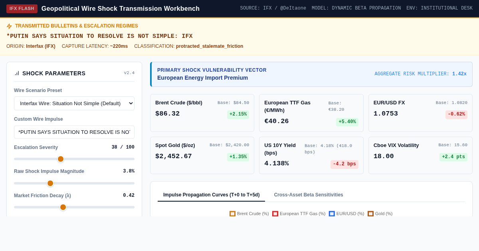Click the v2.4 version label

click(x=129, y=73)
